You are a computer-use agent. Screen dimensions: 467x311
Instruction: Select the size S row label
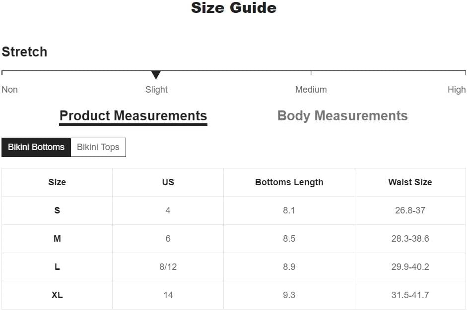[x=57, y=210]
